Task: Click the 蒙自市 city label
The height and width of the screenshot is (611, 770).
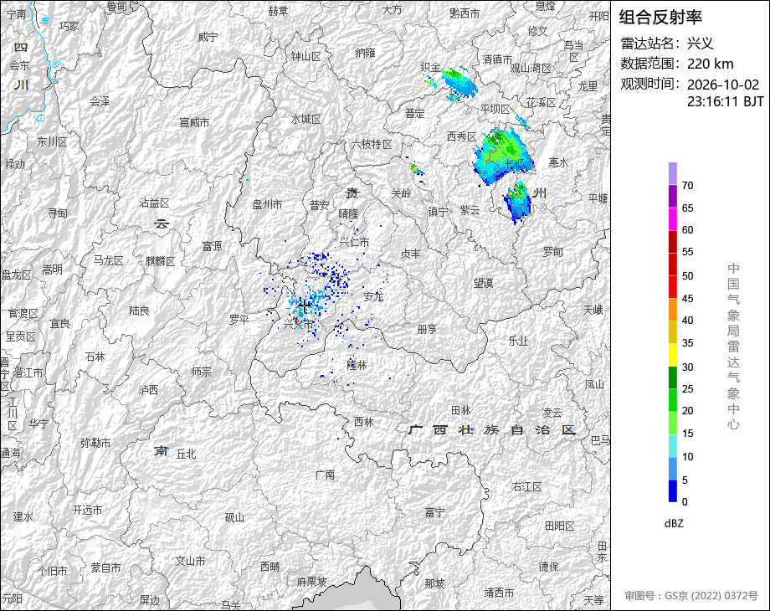Action: coord(105,567)
